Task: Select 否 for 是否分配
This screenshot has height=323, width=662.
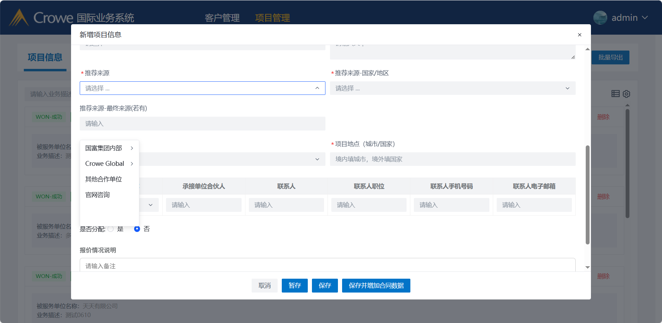Action: pos(137,229)
